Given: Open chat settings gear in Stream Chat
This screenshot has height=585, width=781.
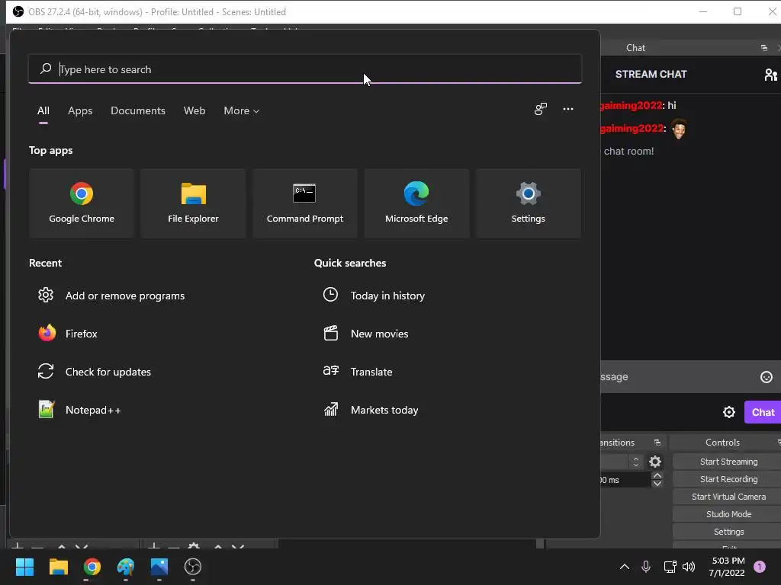Looking at the screenshot, I should pyautogui.click(x=728, y=412).
